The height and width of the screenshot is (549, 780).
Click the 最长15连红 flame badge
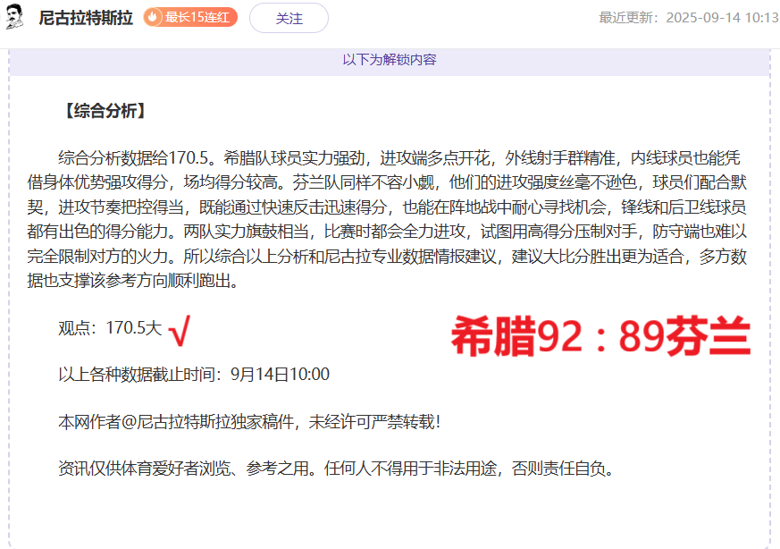(190, 17)
